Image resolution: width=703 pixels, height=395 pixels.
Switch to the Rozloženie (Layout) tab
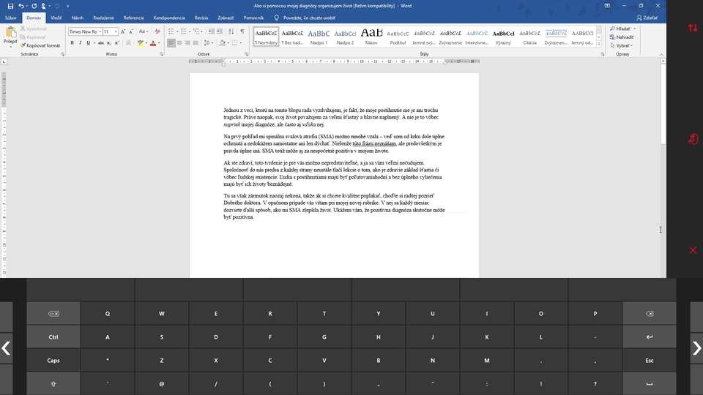tap(103, 18)
